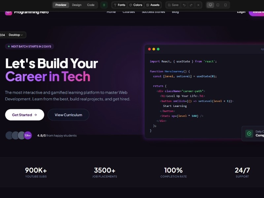Open the Login link
264x198 pixels.
tap(241, 12)
